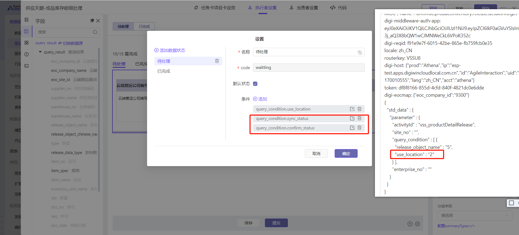Edit the query_condition.sync_status condition
The width and height of the screenshot is (519, 235).
pyautogui.click(x=352, y=118)
